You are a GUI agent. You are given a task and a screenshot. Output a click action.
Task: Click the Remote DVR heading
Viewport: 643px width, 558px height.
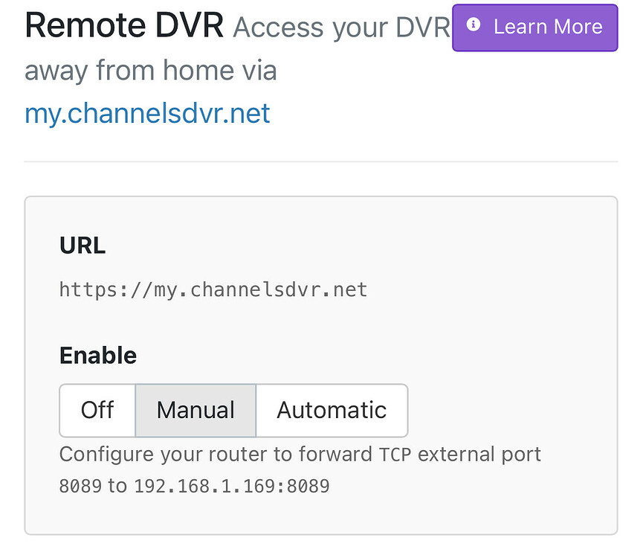124,25
